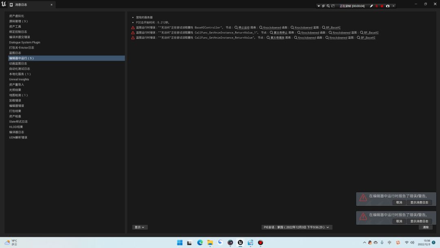Take a screenshot with the camera icon

(387, 6)
